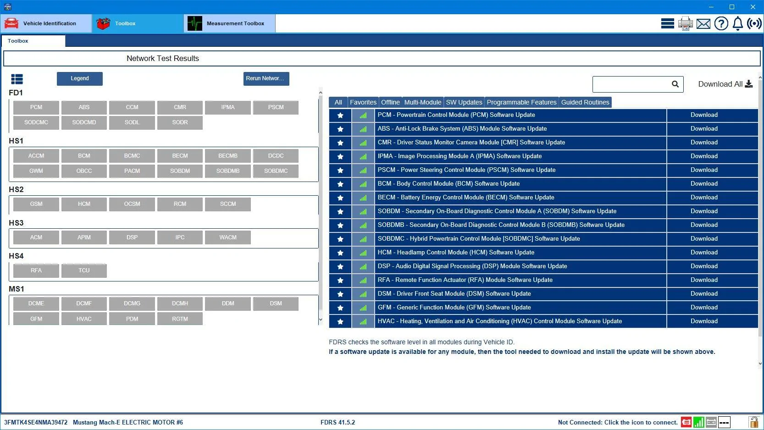Select the Programmable Features filter tab

coord(521,102)
